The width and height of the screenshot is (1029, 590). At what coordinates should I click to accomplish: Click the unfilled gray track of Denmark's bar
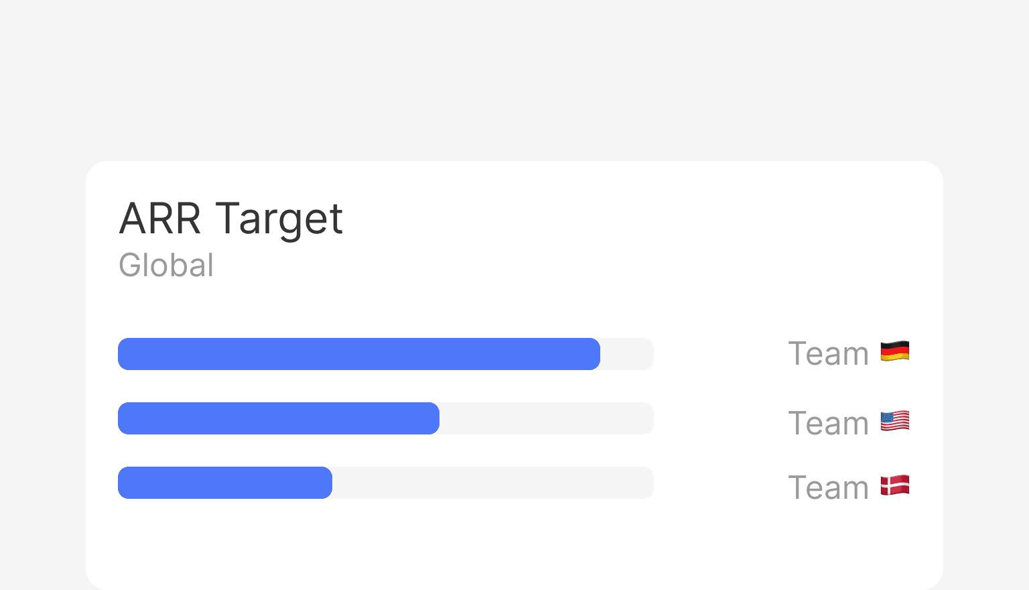(x=492, y=483)
